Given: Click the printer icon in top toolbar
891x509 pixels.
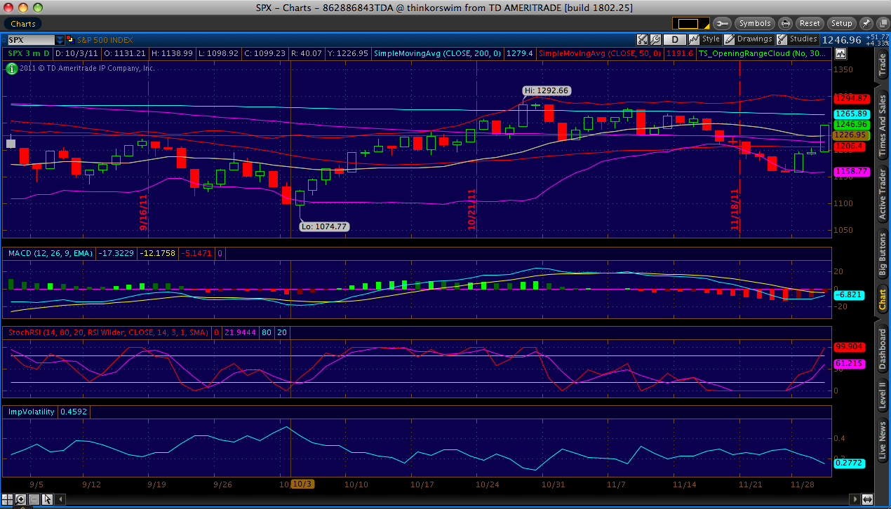Looking at the screenshot, I should coord(786,23).
